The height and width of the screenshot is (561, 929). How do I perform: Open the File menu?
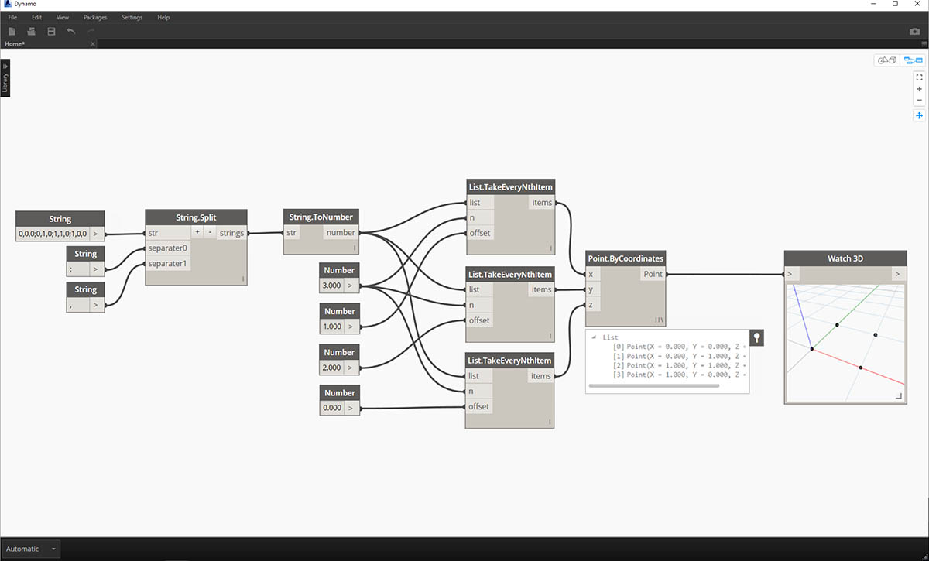tap(12, 17)
